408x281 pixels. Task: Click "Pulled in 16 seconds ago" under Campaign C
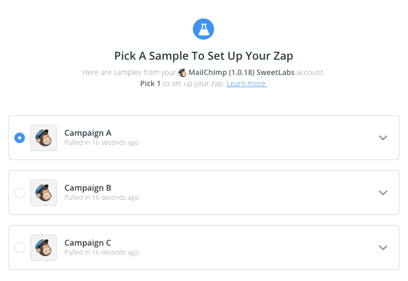tap(102, 252)
